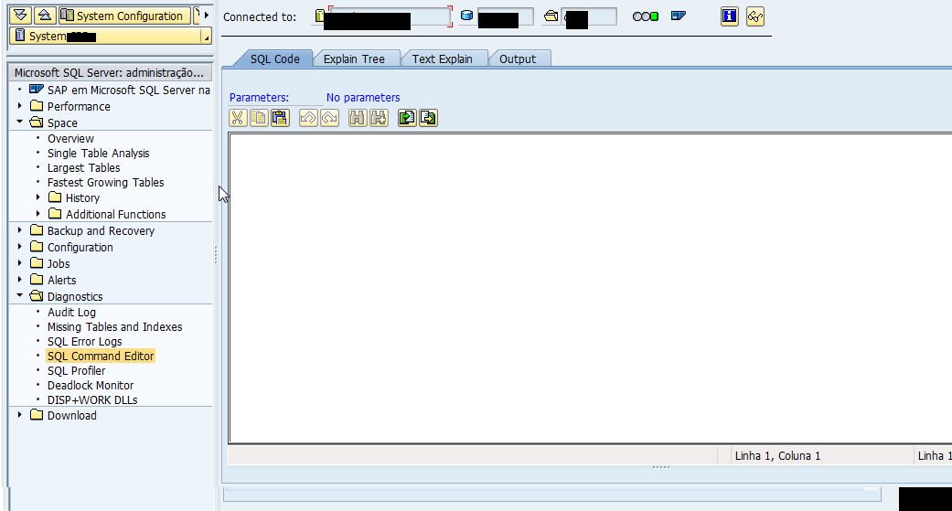This screenshot has width=952, height=511.
Task: Expand the Jobs folder arrow
Action: 19,262
